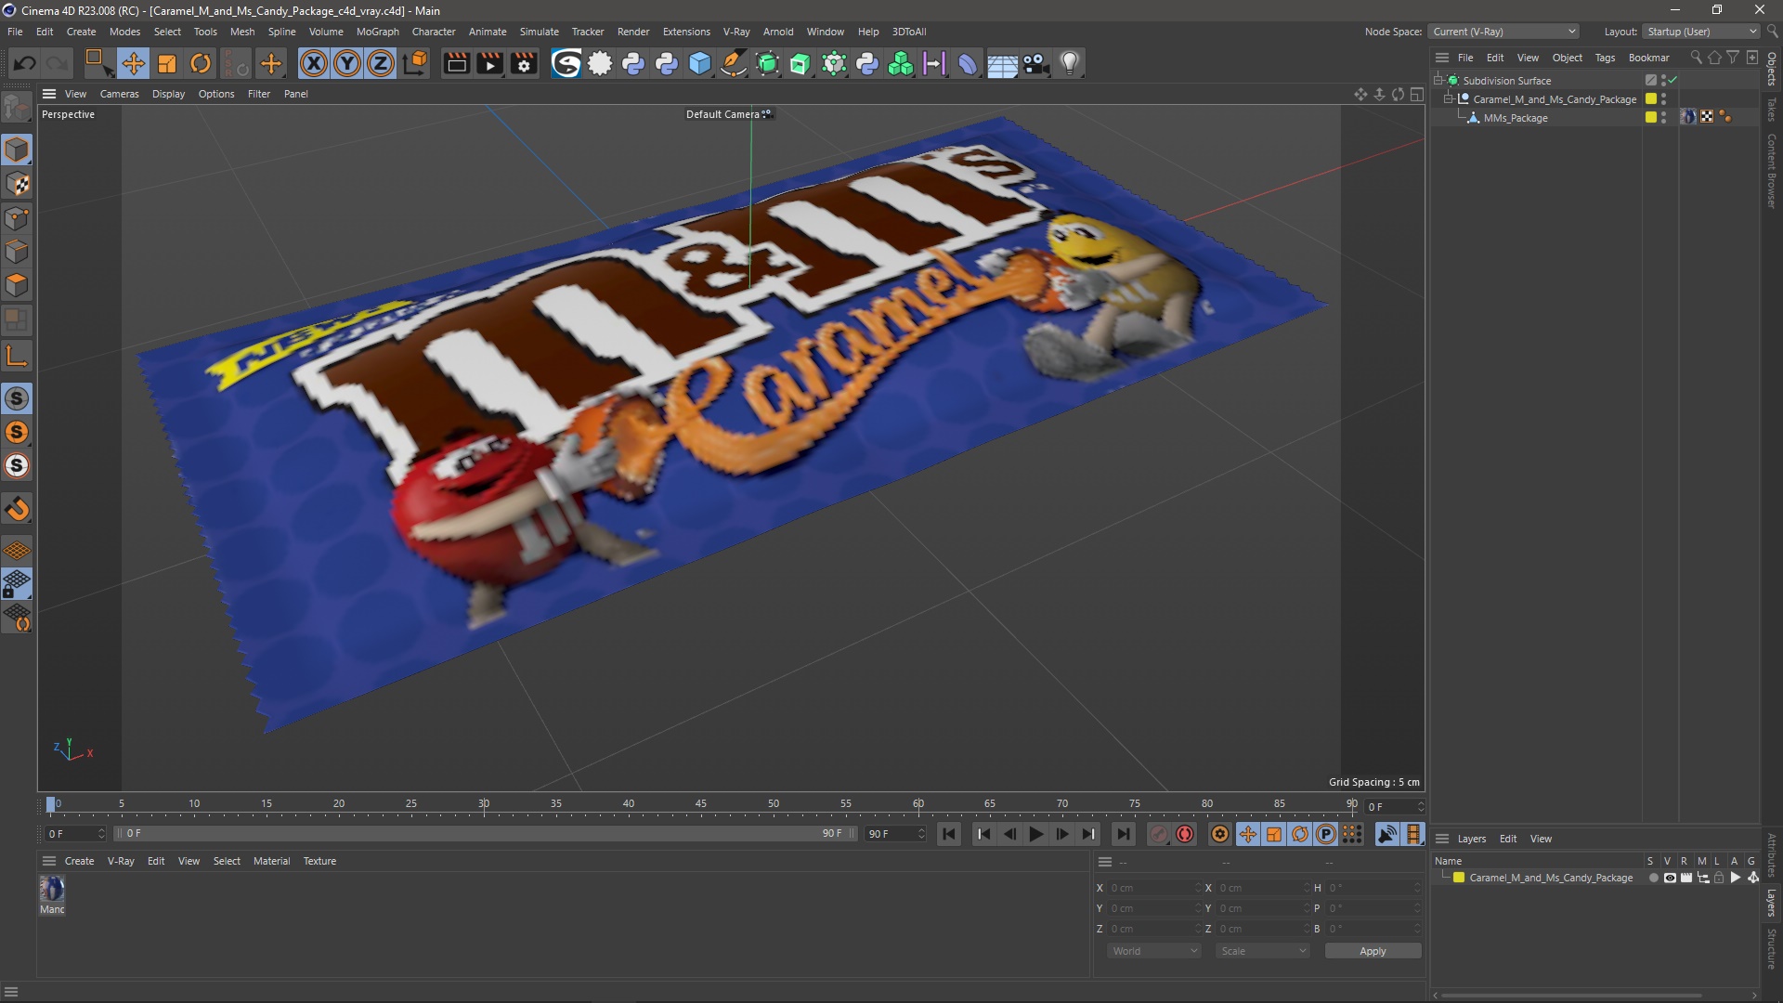
Task: Select Edges mode icon
Action: 17,252
